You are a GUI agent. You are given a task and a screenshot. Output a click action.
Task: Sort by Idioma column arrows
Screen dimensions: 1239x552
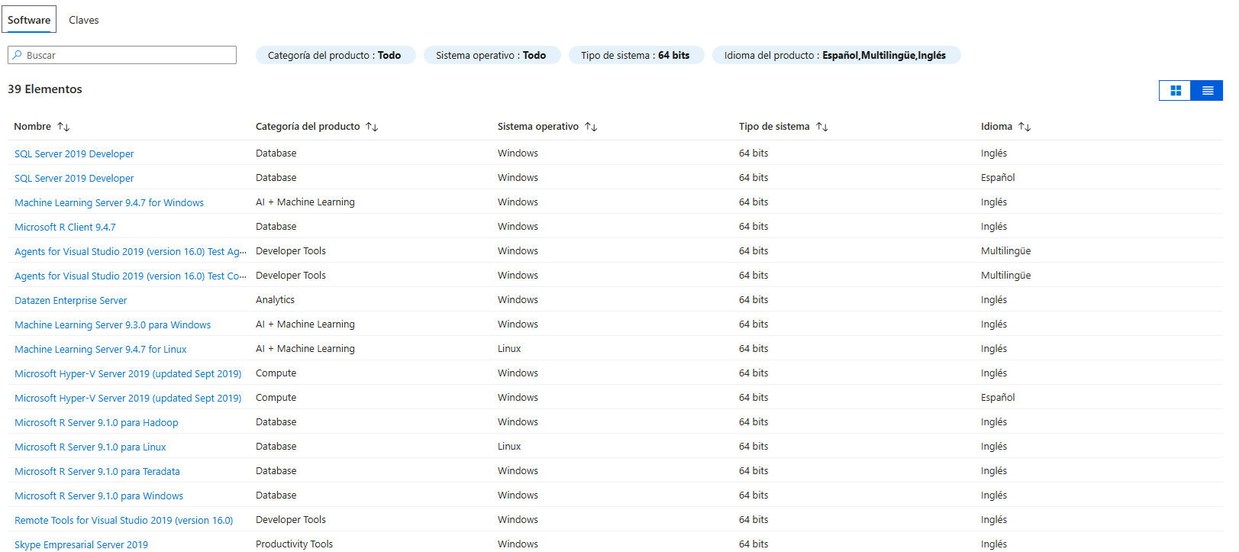[x=1024, y=127]
